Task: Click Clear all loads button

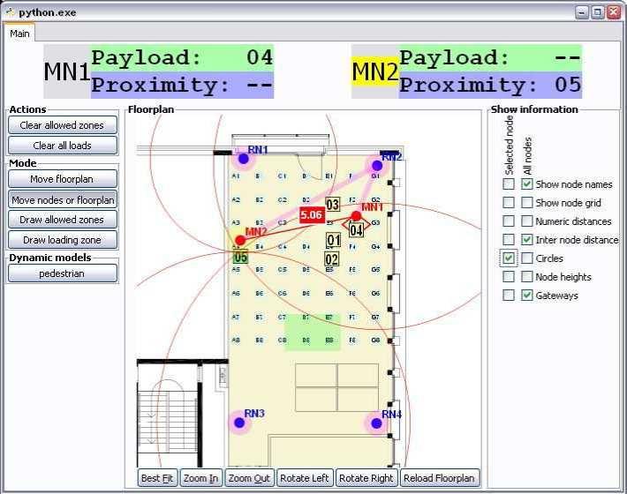Action: (63, 146)
